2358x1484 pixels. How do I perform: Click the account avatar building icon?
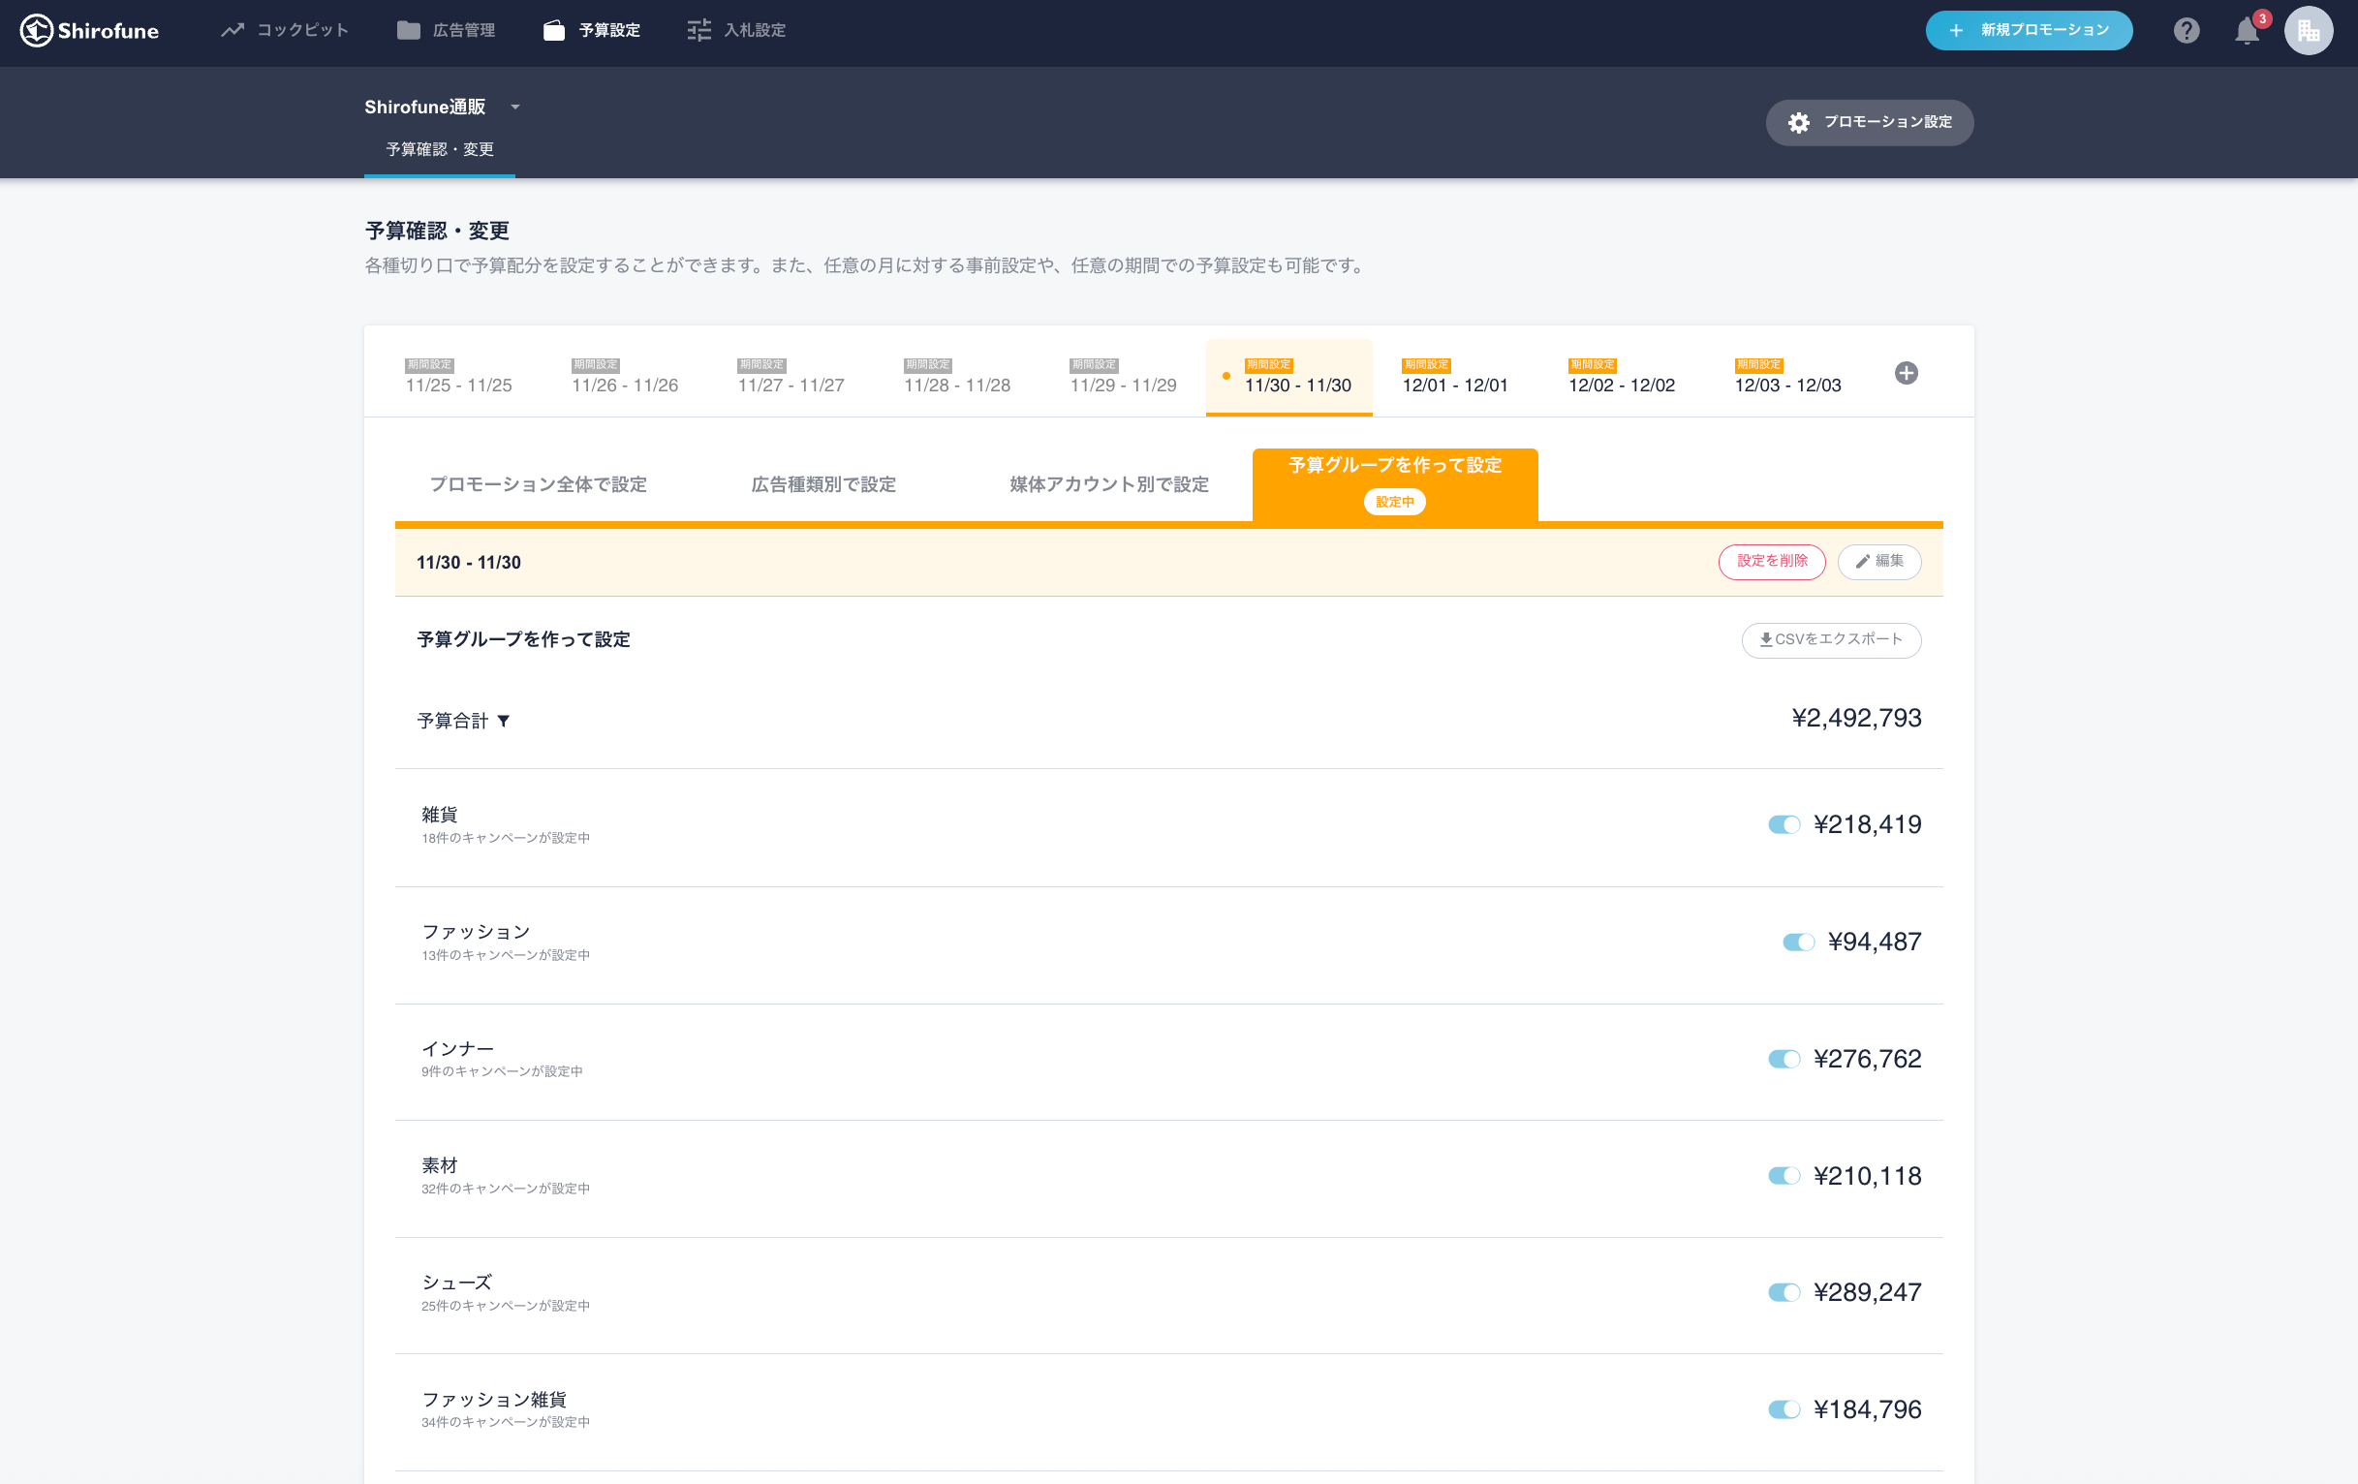2308,30
